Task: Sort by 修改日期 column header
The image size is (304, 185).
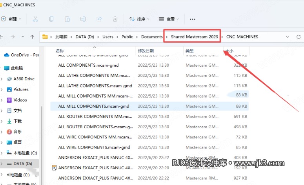Action: coord(146,51)
